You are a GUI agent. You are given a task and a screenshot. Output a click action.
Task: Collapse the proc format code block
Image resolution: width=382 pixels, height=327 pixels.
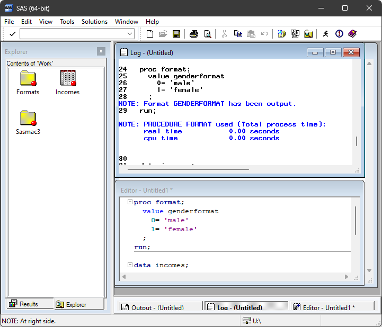point(130,202)
